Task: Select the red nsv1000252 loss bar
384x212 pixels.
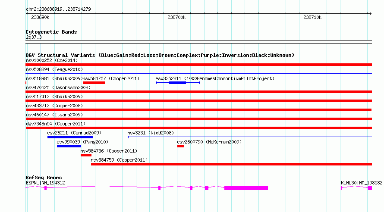Action: (x=198, y=65)
